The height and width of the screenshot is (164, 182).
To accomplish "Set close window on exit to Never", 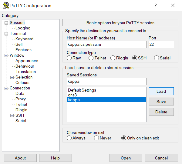I will (96, 138).
